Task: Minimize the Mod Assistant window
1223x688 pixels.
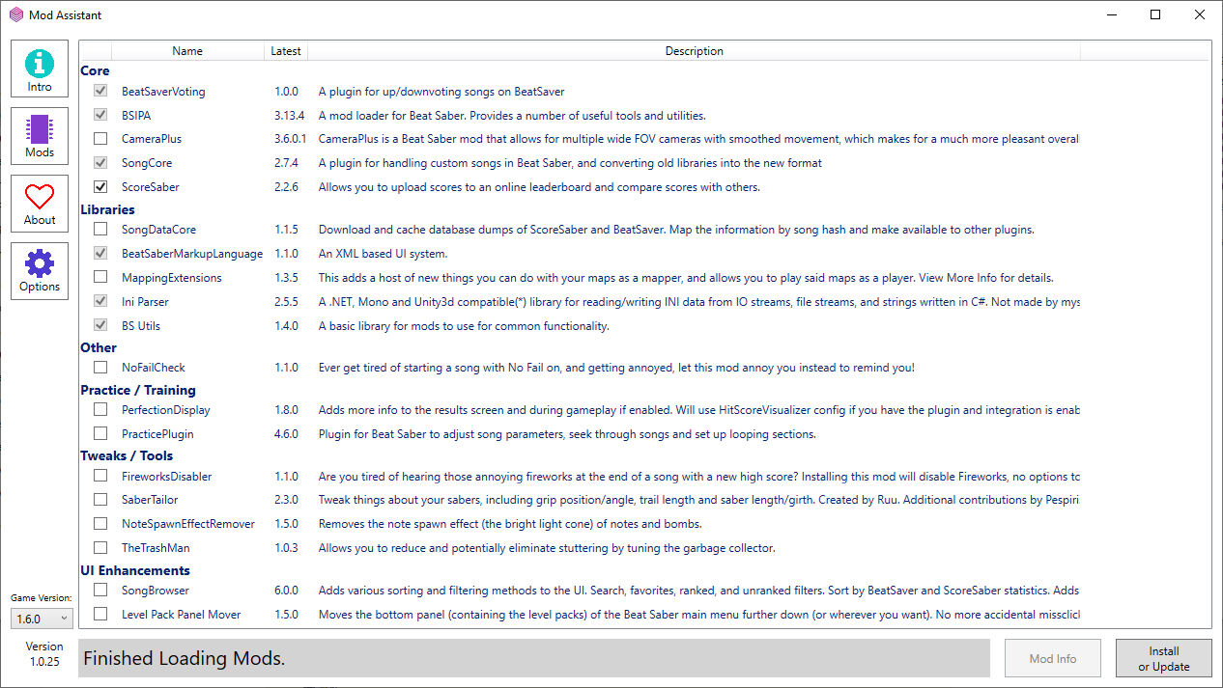Action: (x=1111, y=14)
